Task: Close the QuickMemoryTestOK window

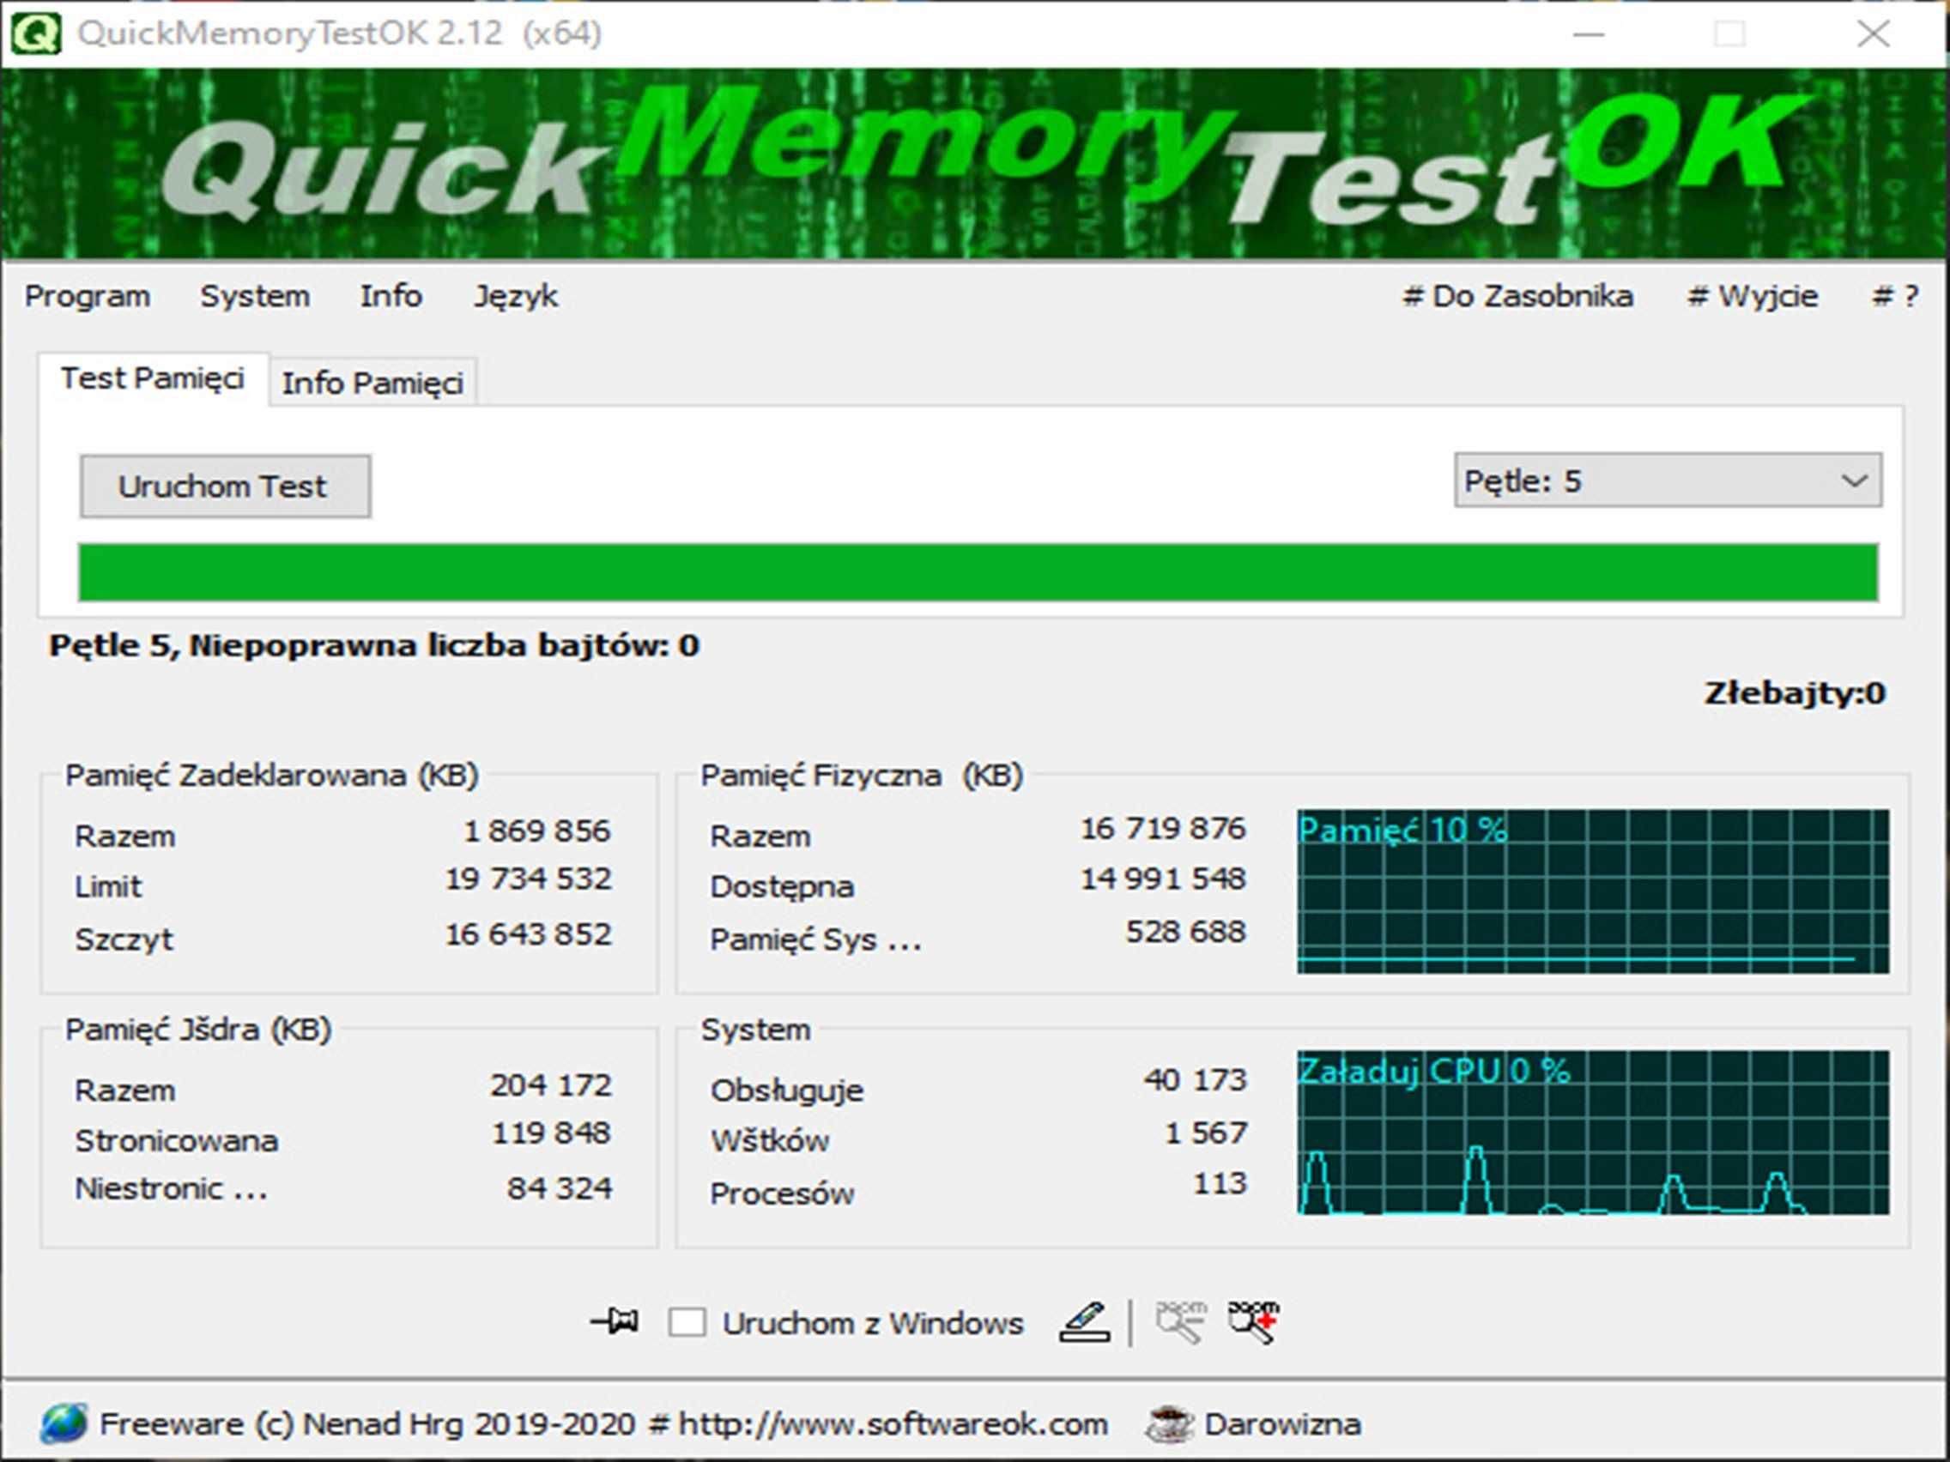Action: (x=1873, y=34)
